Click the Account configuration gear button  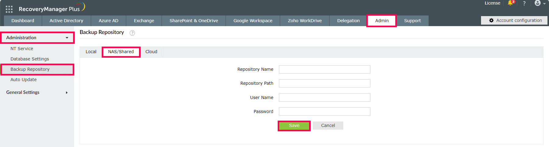[x=514, y=20]
